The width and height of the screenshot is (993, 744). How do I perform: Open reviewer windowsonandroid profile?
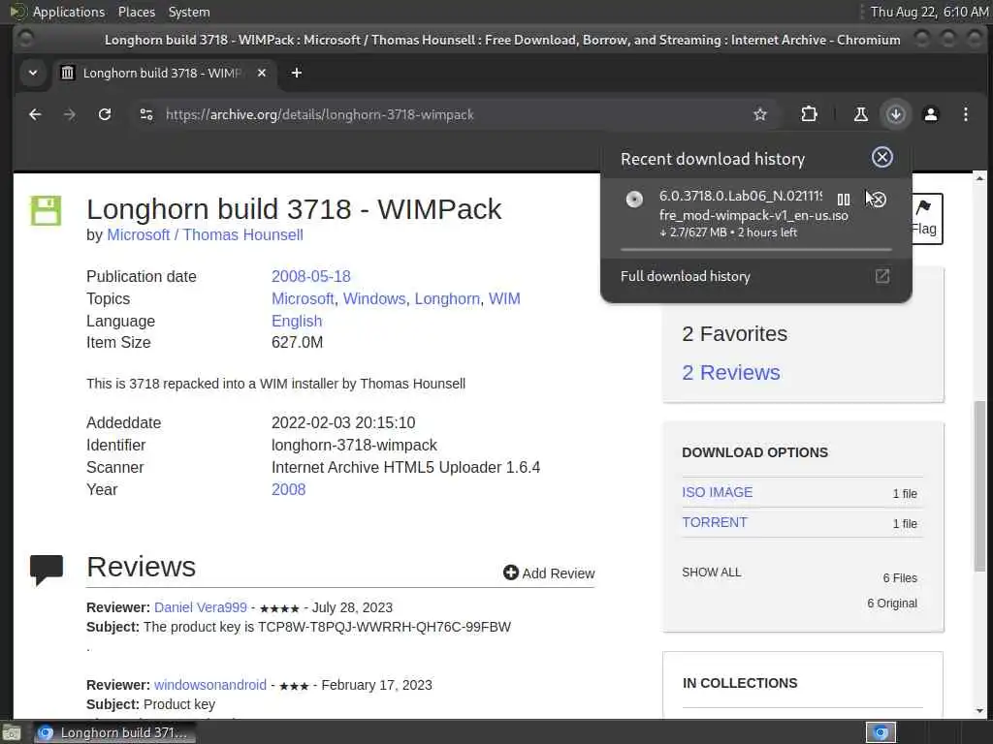tap(210, 685)
